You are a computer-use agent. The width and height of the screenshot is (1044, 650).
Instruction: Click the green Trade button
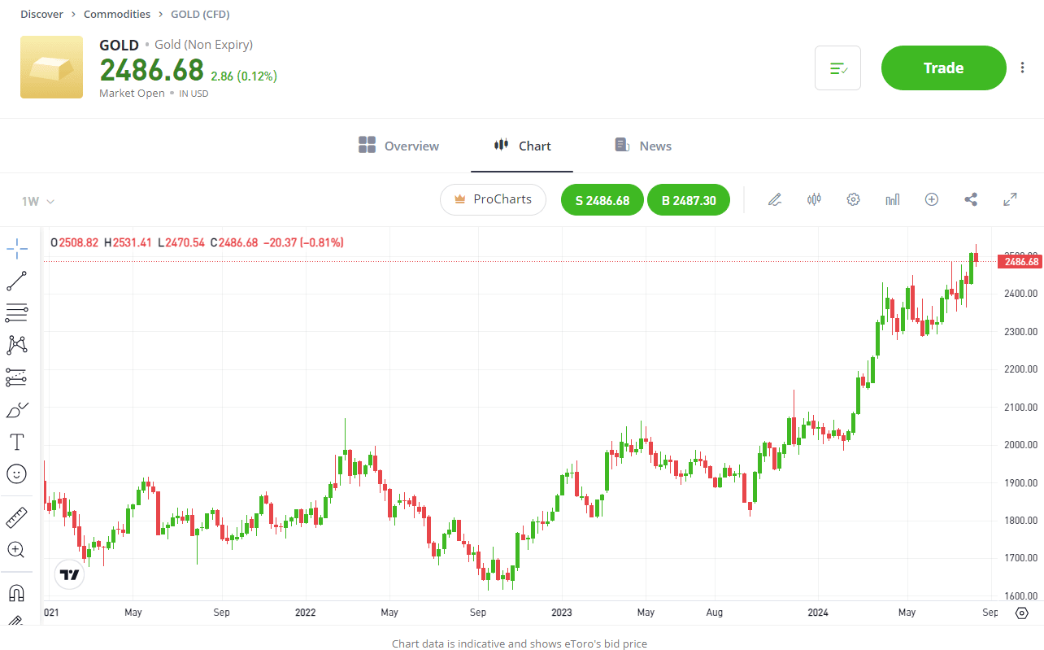[x=943, y=68]
